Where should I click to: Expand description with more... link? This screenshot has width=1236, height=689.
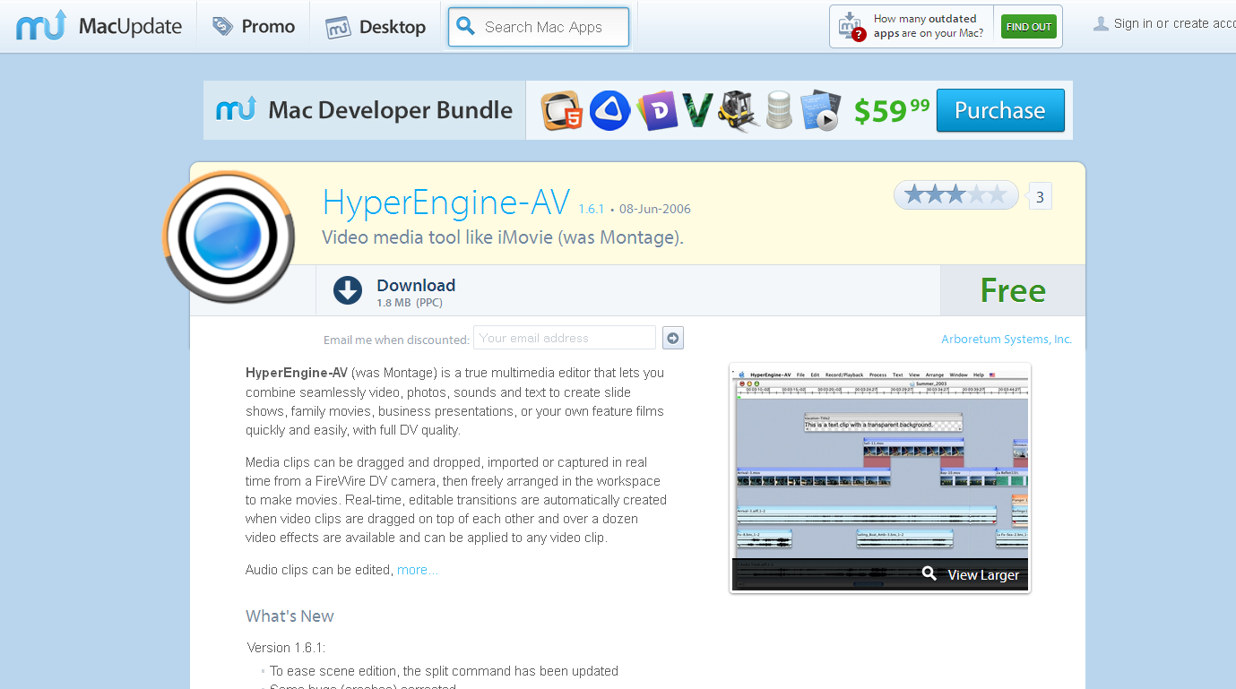click(x=418, y=570)
